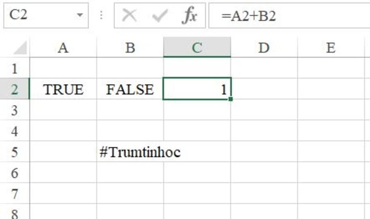Select column E header
The height and width of the screenshot is (219, 370).
pyautogui.click(x=331, y=48)
